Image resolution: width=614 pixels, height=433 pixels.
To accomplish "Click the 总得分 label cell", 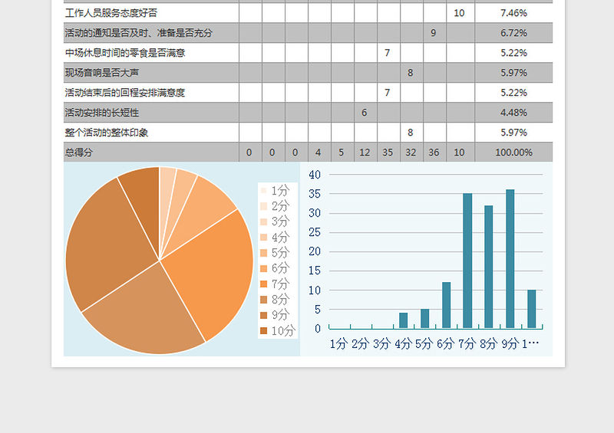I will click(x=79, y=153).
